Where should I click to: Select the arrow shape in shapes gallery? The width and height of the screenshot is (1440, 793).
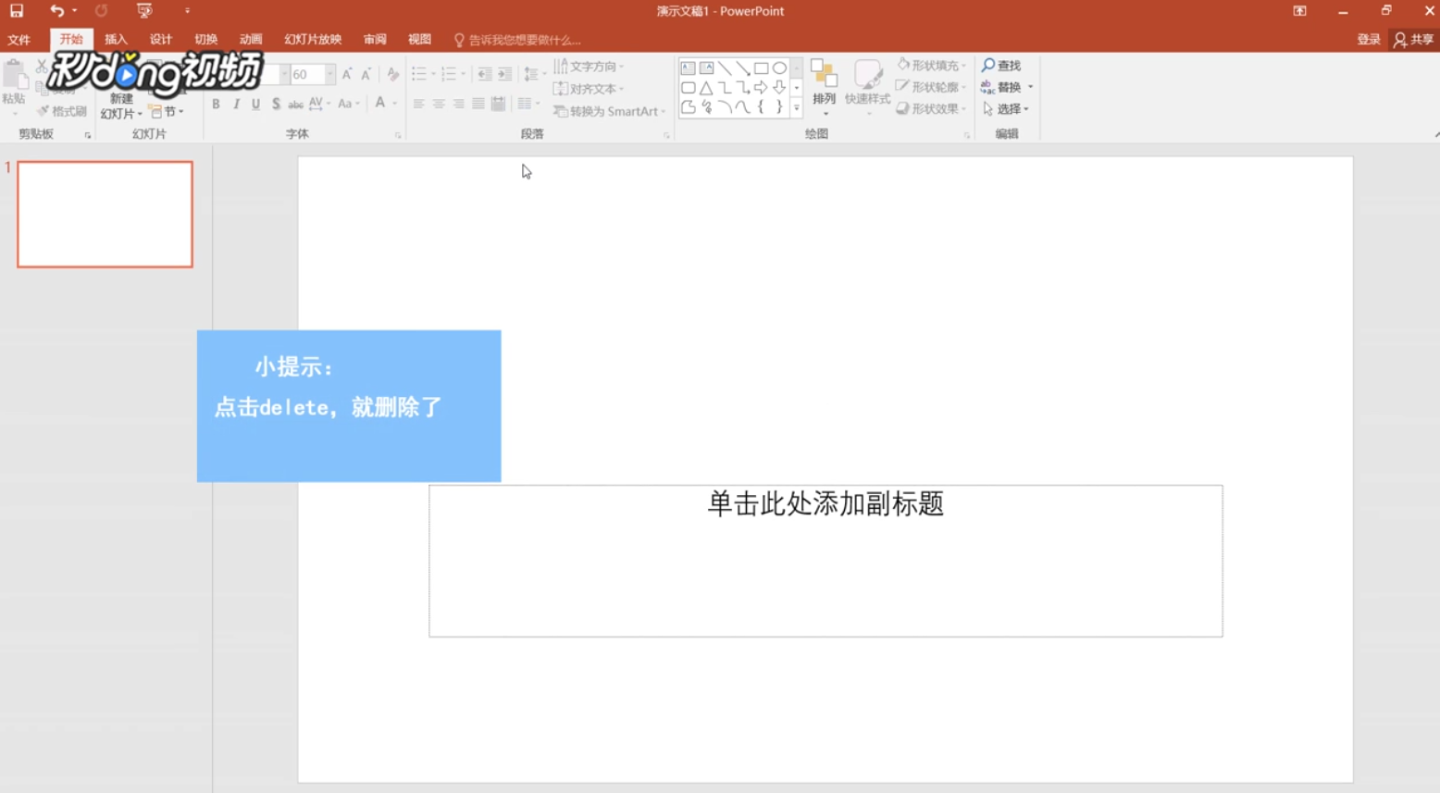point(761,87)
